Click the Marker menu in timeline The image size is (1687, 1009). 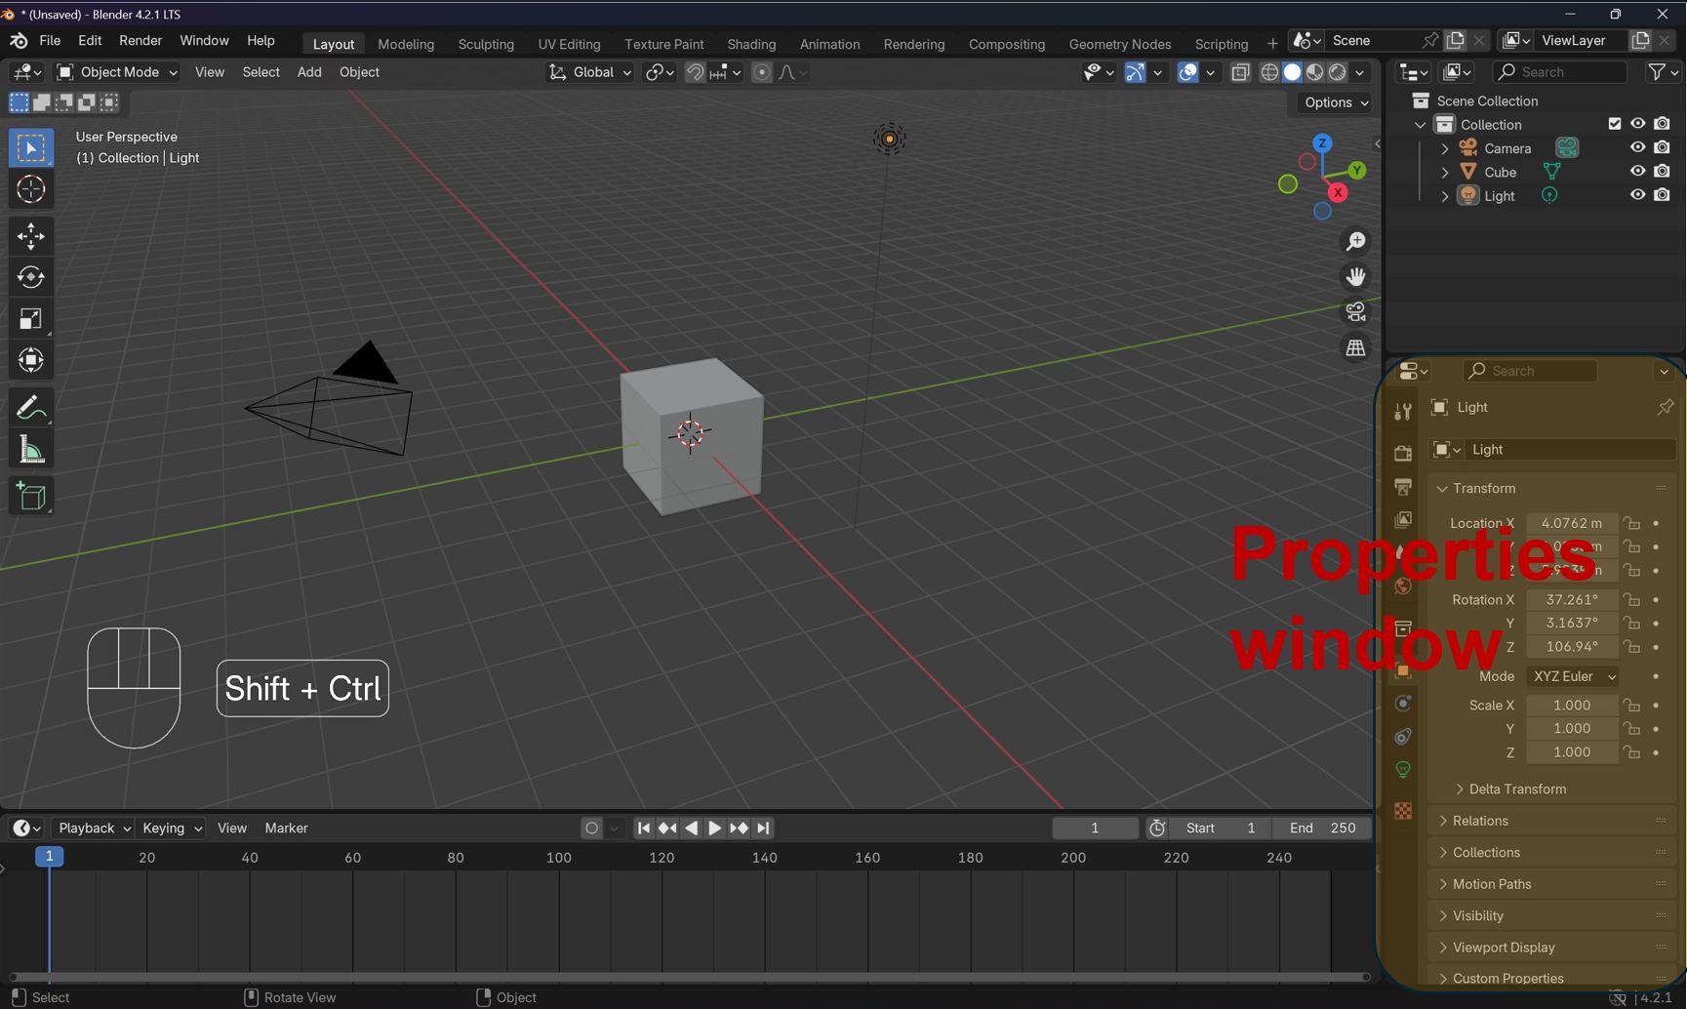pos(286,827)
